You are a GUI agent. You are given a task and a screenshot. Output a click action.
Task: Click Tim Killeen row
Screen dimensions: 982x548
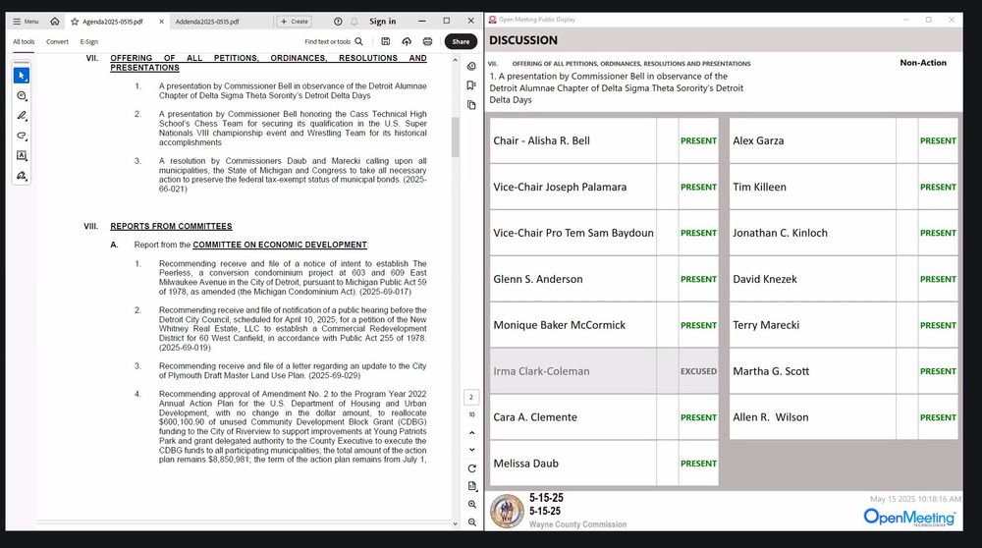pos(844,187)
